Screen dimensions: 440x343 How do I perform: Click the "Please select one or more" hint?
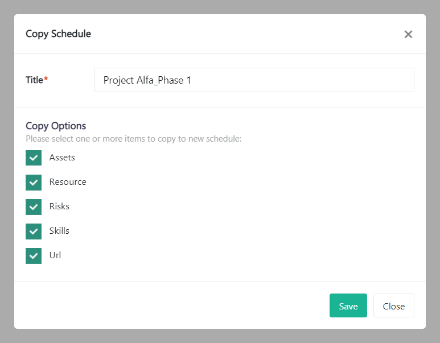[x=134, y=138]
